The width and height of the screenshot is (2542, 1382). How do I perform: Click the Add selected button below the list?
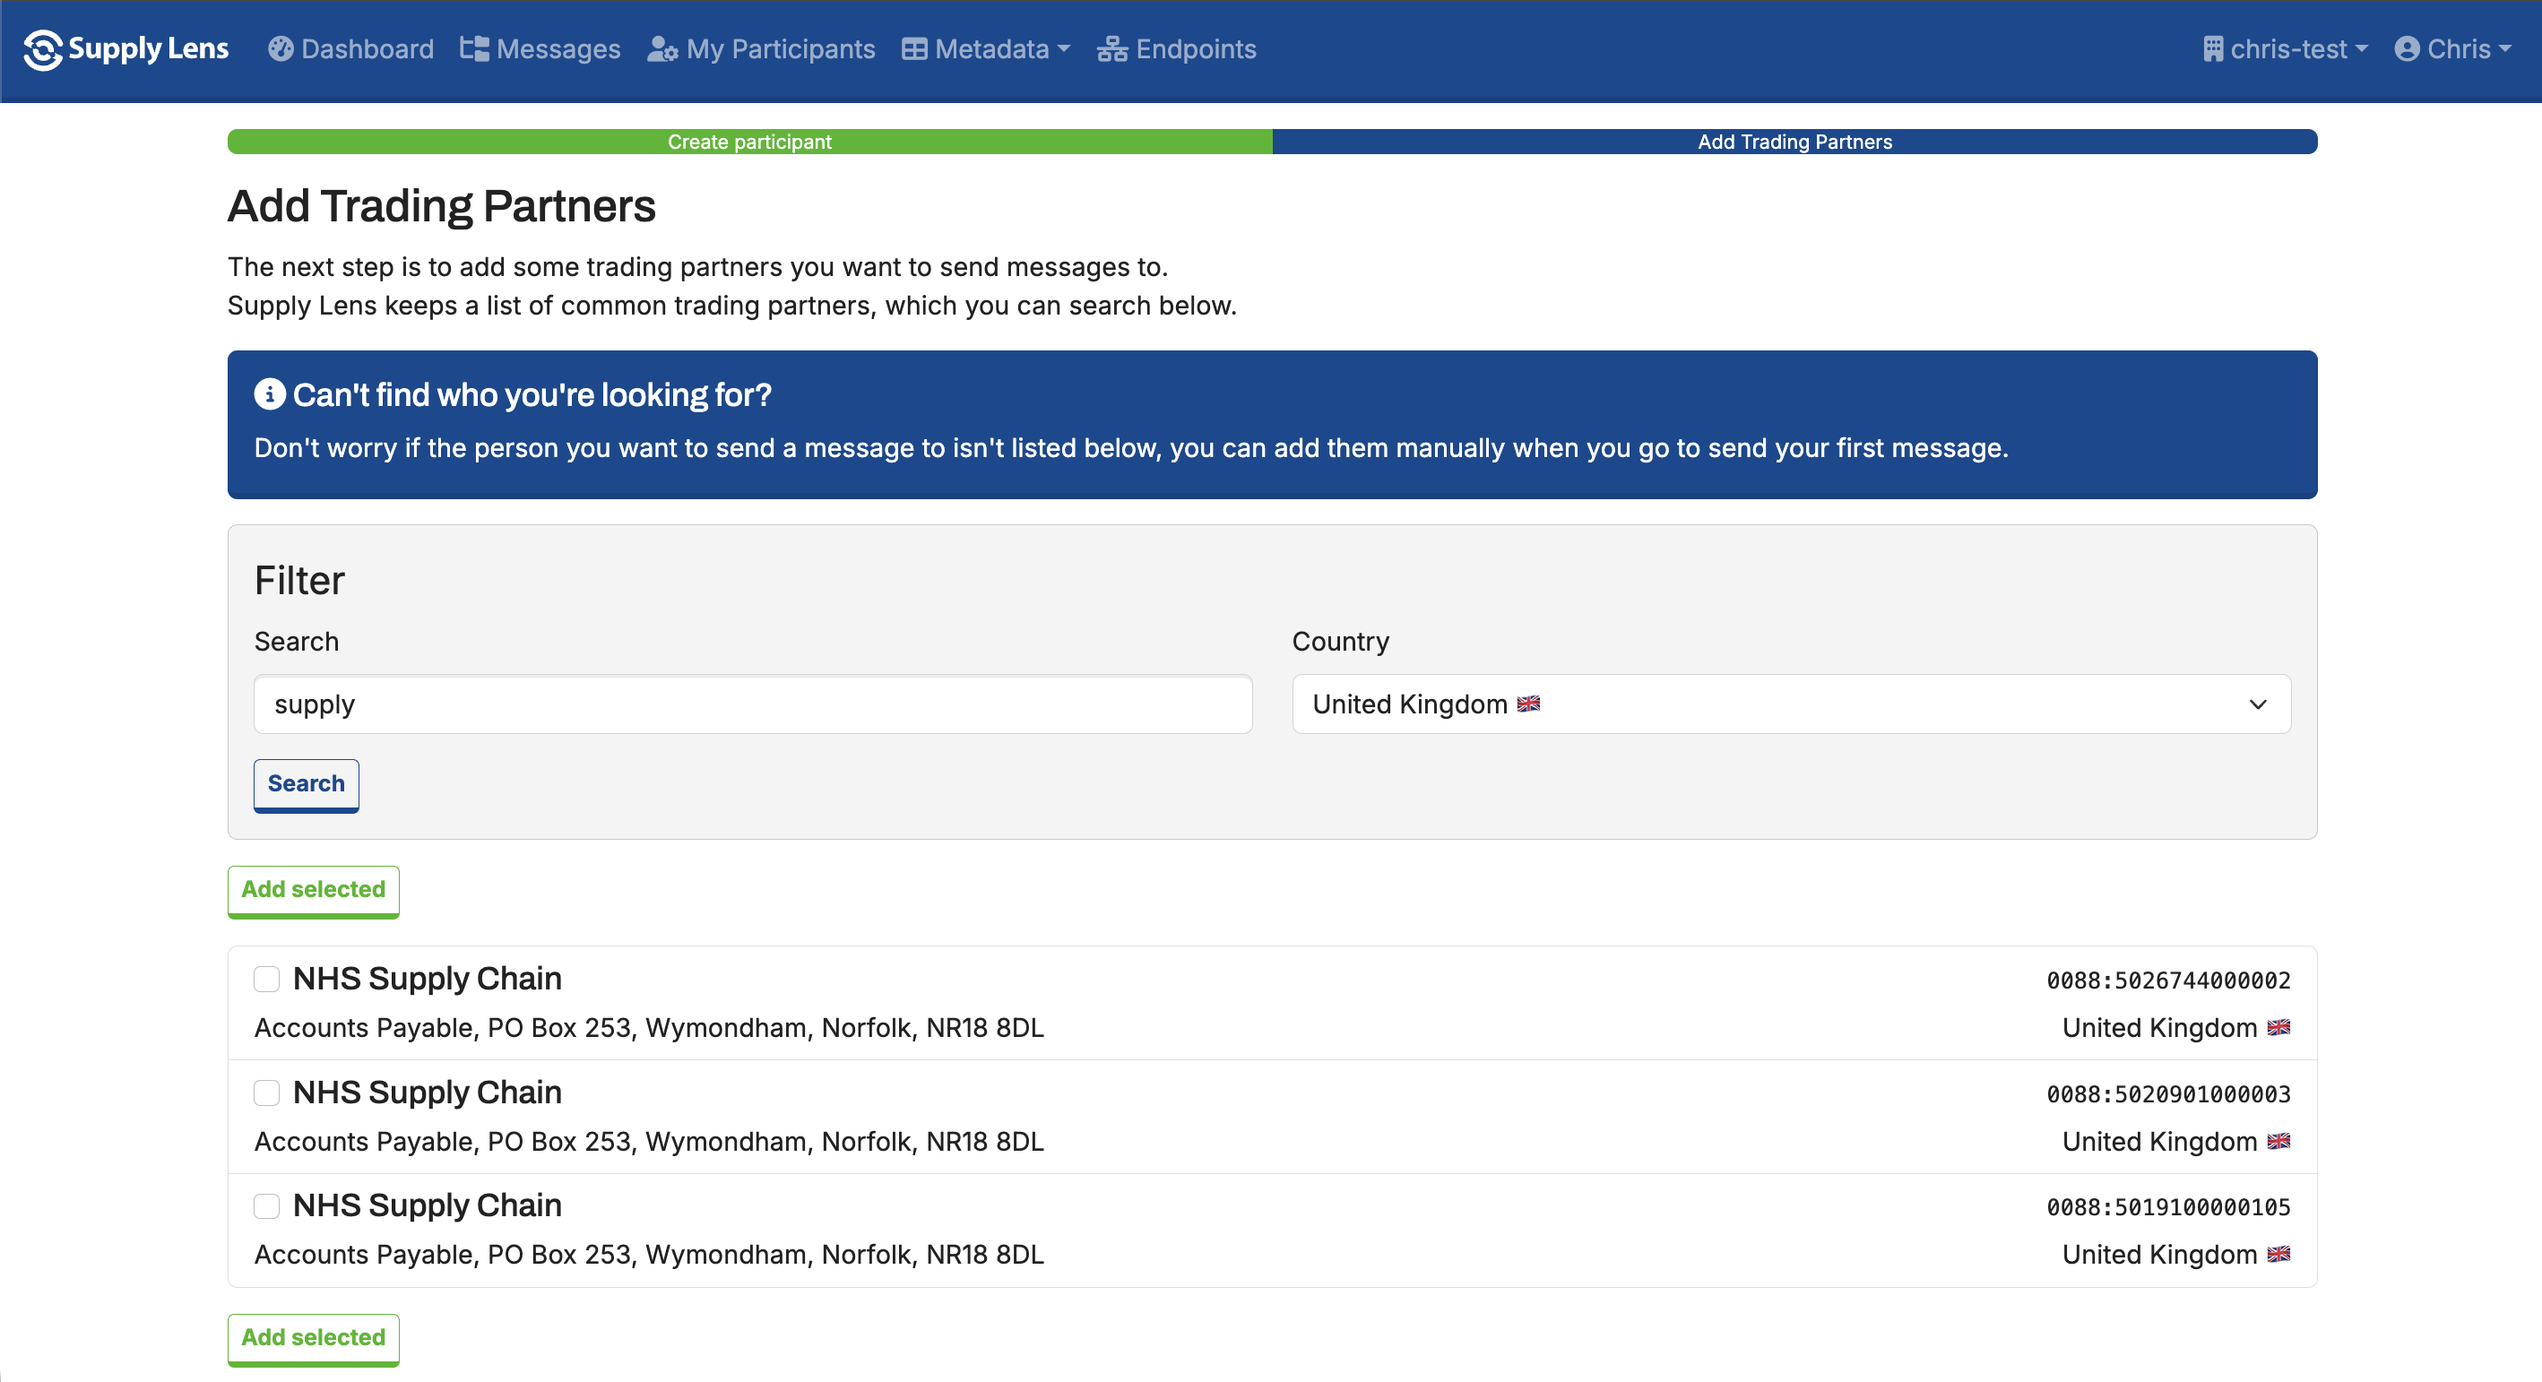click(x=314, y=1339)
